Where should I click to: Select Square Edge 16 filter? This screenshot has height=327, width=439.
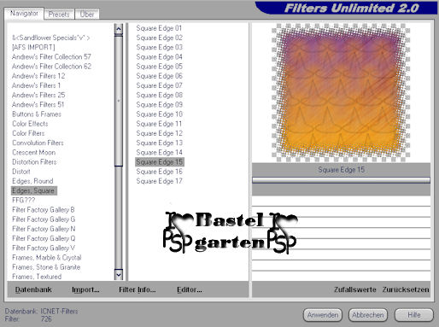[159, 172]
